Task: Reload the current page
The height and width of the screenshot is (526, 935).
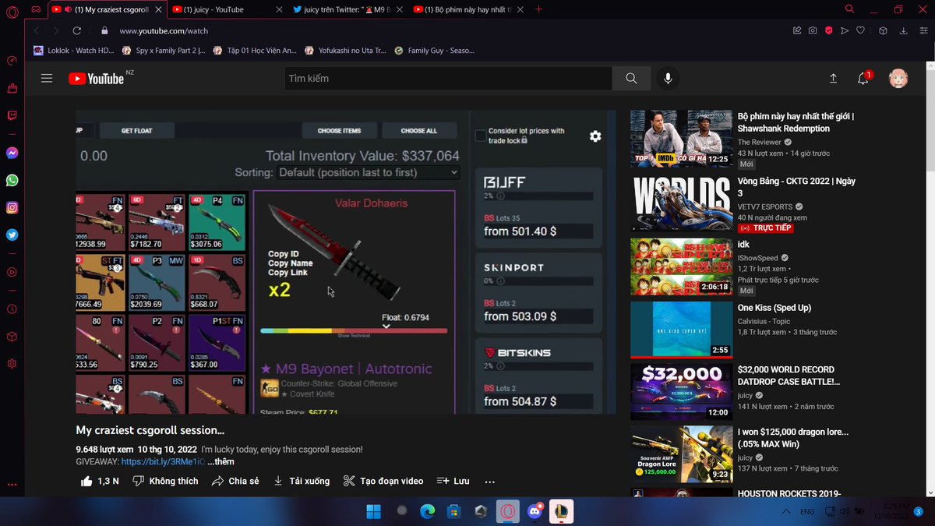Action: (76, 31)
